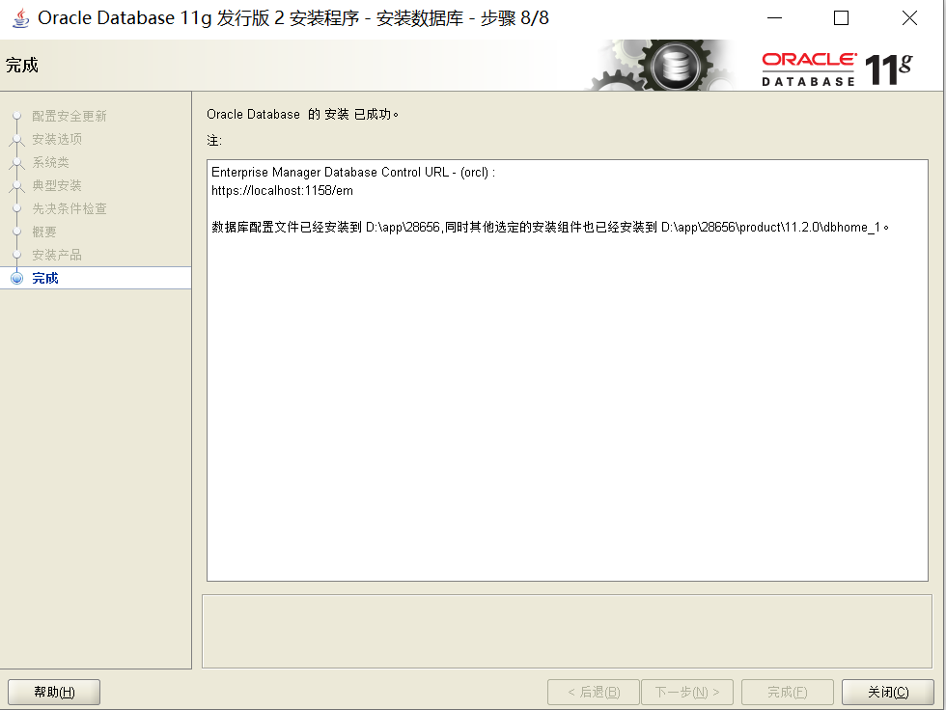Click the 关闭(C) button
The image size is (946, 710).
(887, 692)
